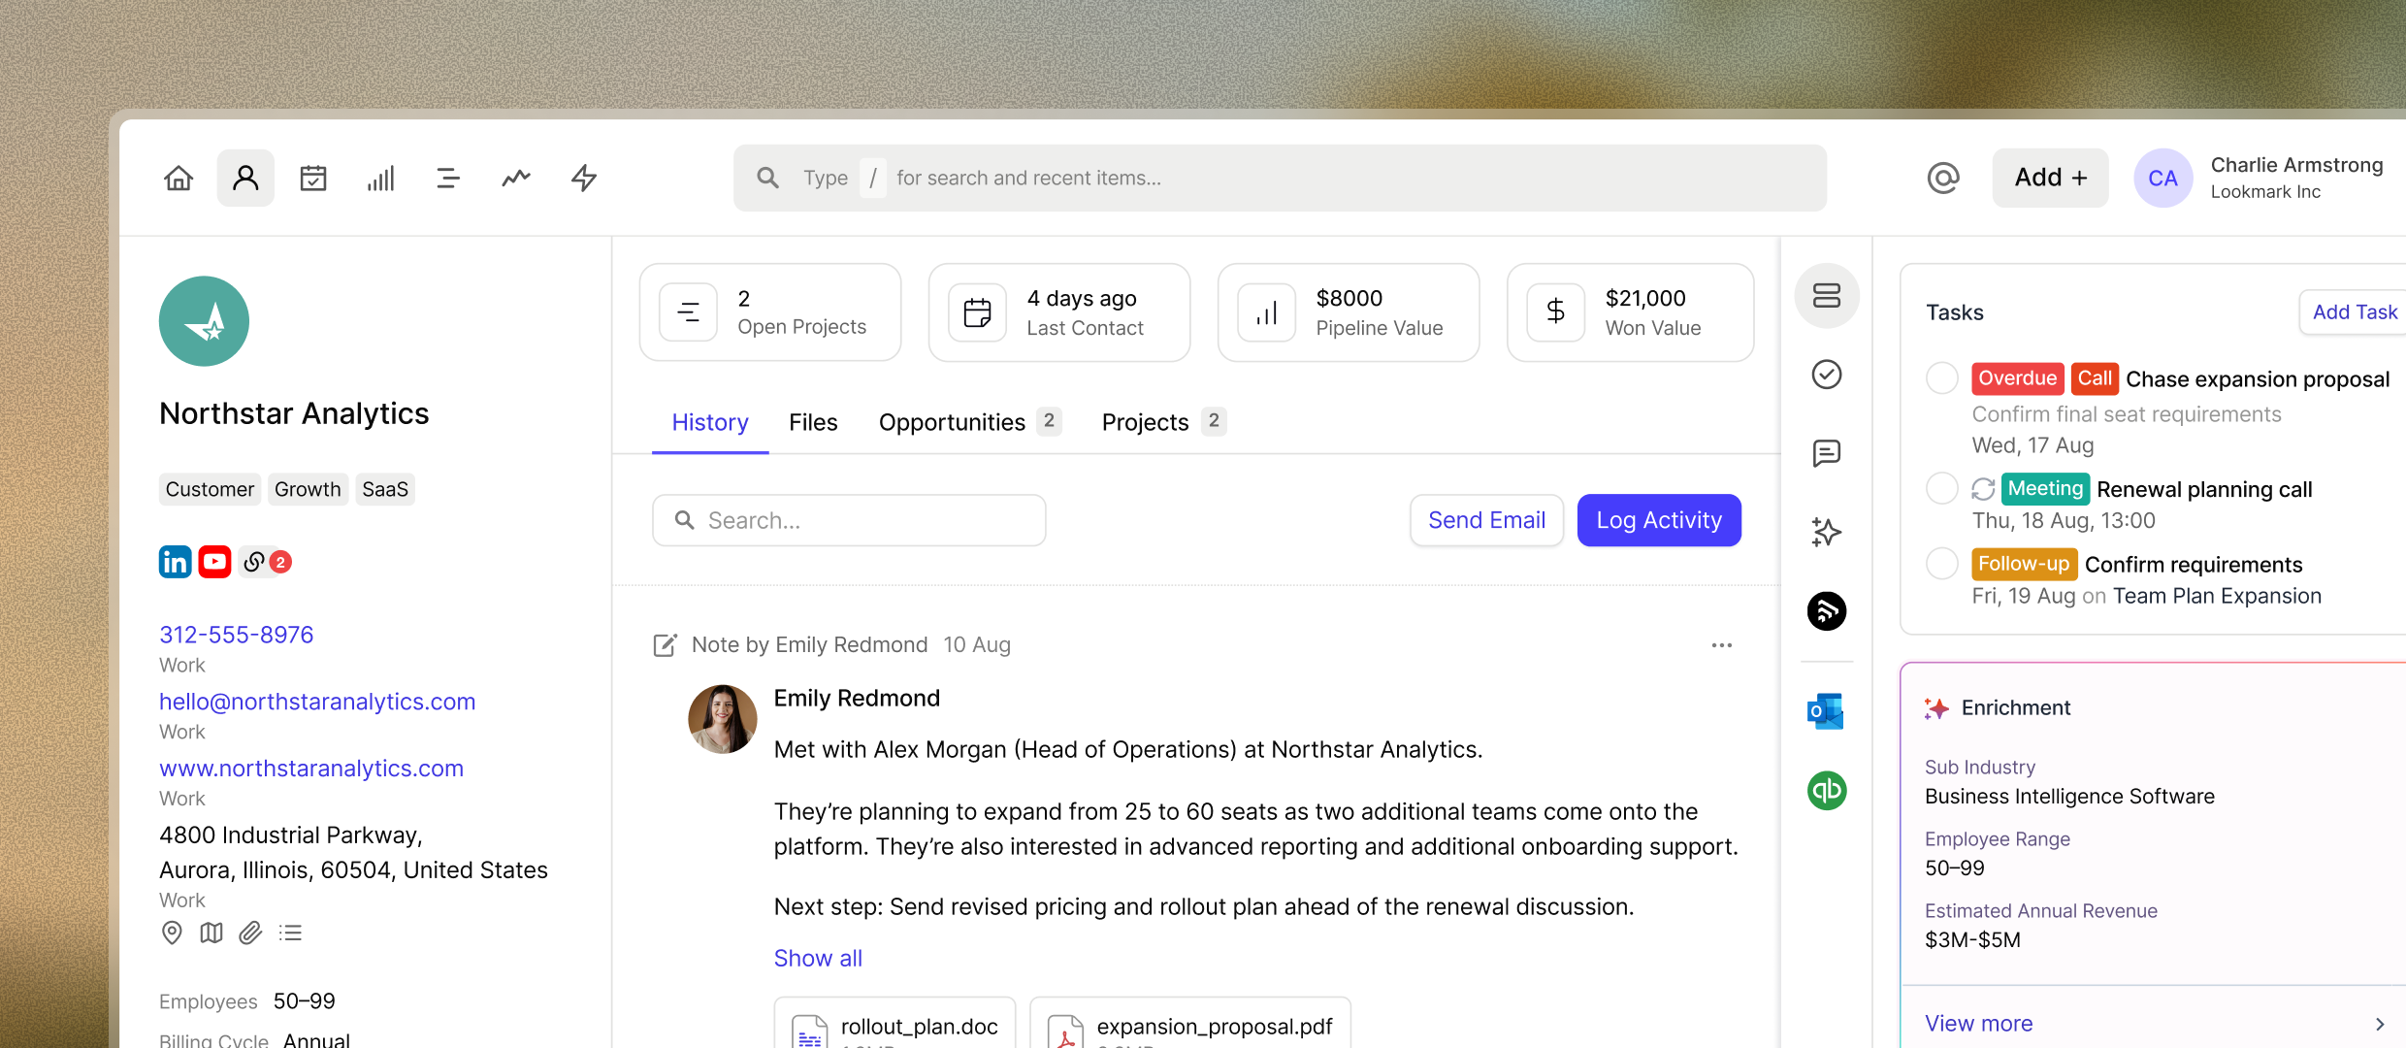Switch to the Opportunities tab
This screenshot has width=2406, height=1048.
point(970,422)
